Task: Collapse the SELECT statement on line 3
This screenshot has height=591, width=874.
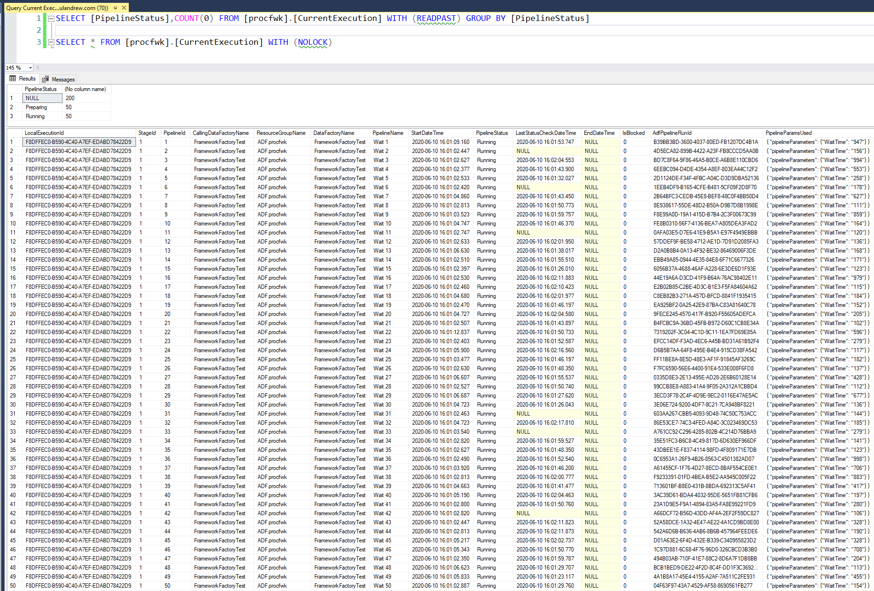Action: point(51,42)
